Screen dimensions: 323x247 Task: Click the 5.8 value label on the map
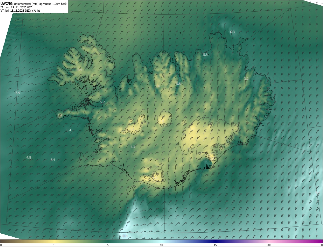coord(178,84)
